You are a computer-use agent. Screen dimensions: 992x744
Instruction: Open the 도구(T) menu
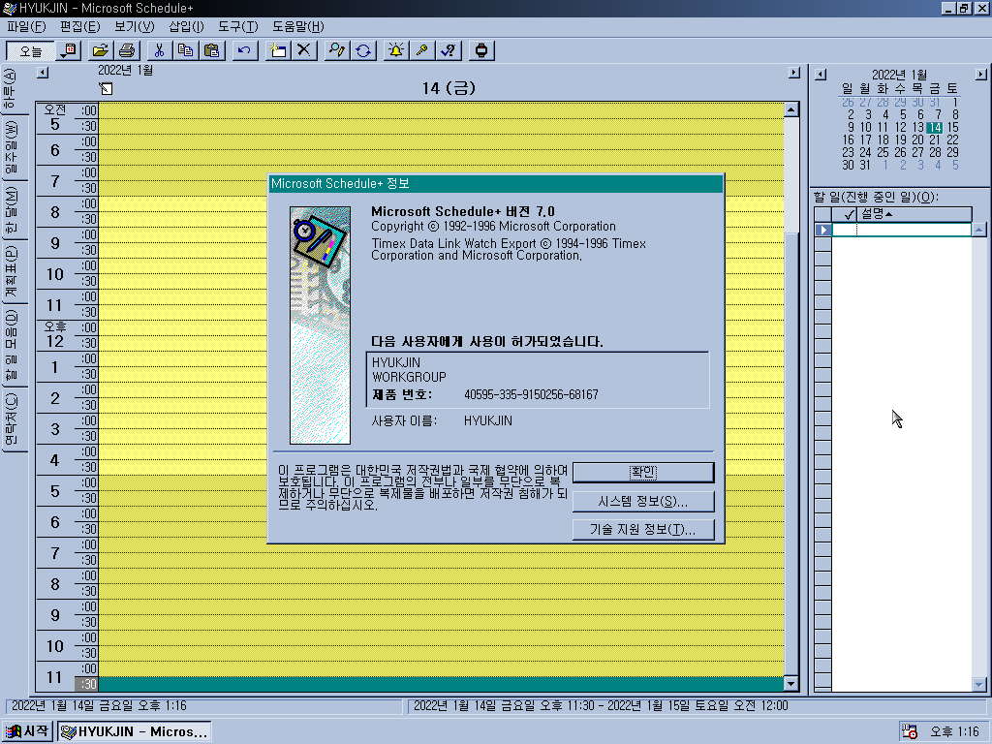point(238,26)
